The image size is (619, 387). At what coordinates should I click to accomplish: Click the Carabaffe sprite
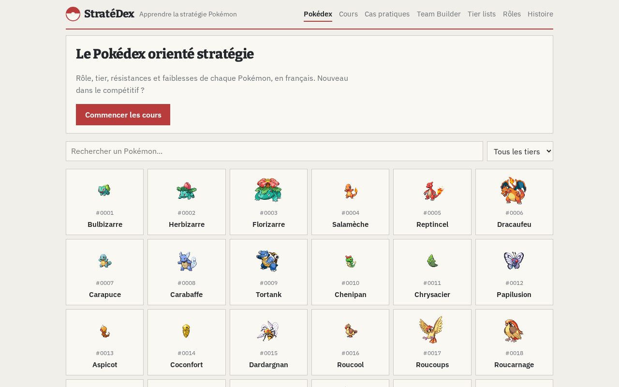(x=187, y=261)
